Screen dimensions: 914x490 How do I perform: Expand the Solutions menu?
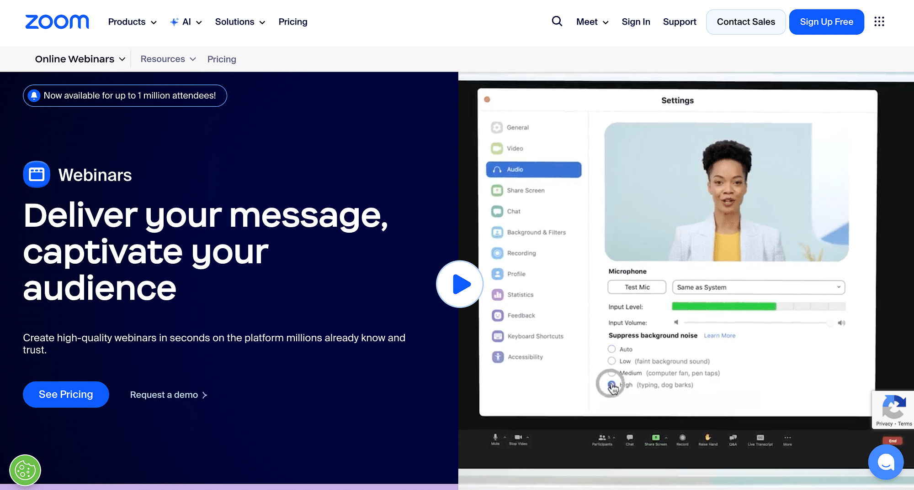click(x=240, y=22)
